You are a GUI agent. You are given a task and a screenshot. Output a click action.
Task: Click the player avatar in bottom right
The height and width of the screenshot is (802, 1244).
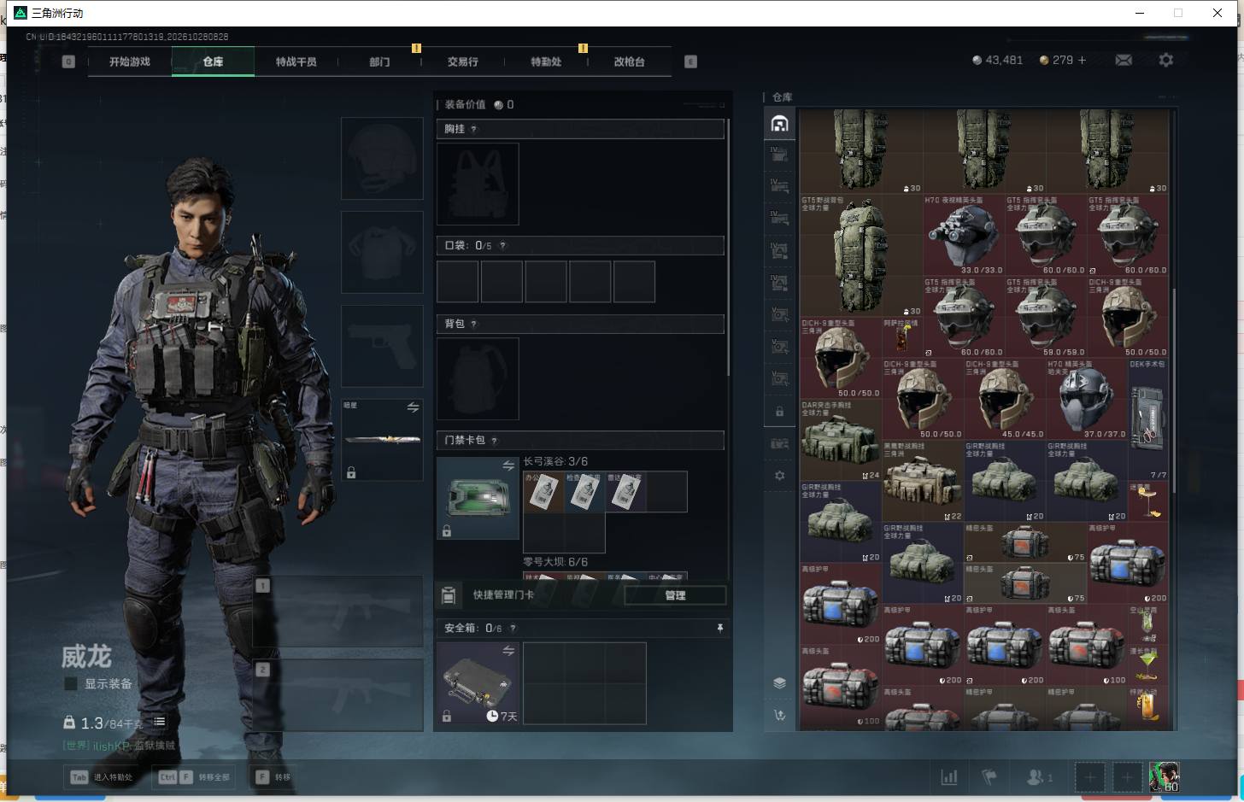pyautogui.click(x=1164, y=776)
